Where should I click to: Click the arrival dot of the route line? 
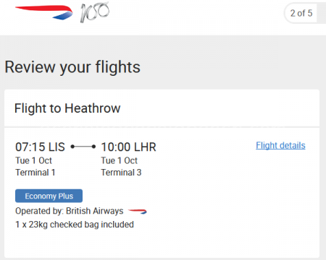tap(93, 147)
